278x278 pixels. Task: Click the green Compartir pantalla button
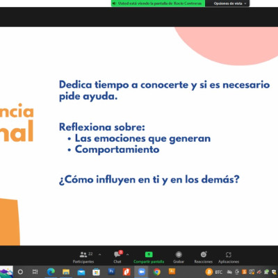pyautogui.click(x=149, y=257)
